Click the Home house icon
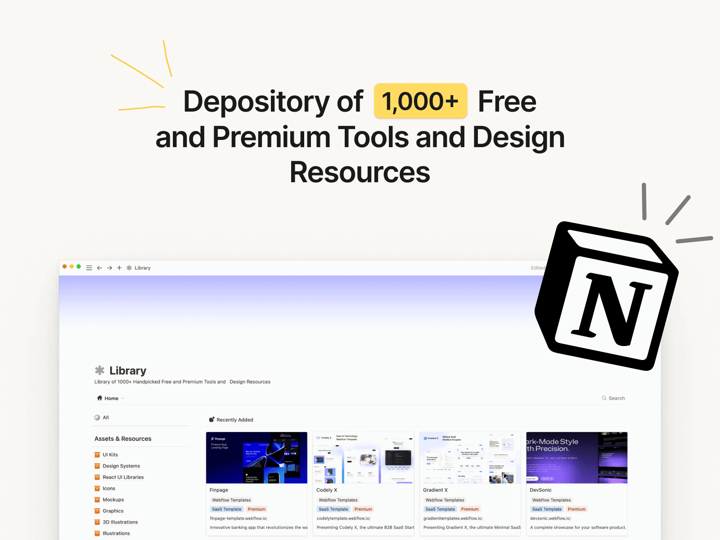This screenshot has height=540, width=720. (x=99, y=398)
